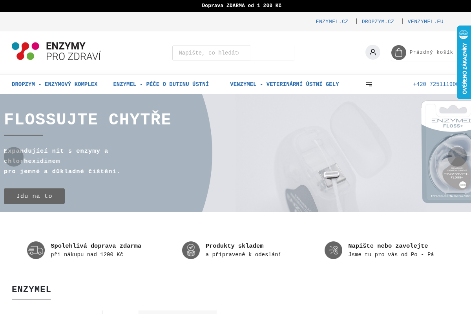The width and height of the screenshot is (471, 314).
Task: Click 'Jsme tu pro vás od Po - Pá' text
Action: click(x=391, y=255)
